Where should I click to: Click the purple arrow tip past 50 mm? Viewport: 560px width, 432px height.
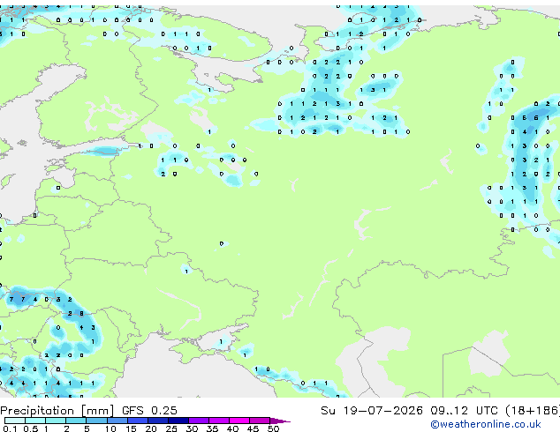[280, 421]
